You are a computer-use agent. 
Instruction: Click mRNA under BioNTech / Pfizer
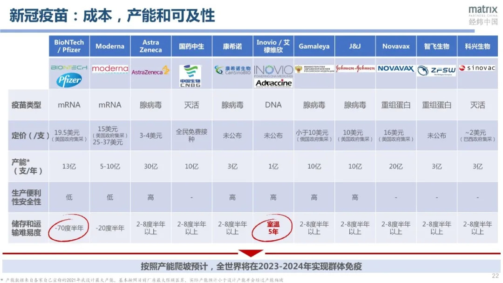tap(69, 105)
